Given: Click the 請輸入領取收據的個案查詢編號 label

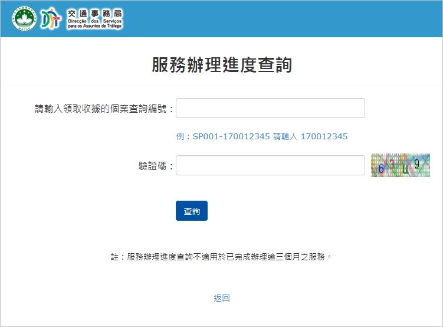Looking at the screenshot, I should click(104, 109).
